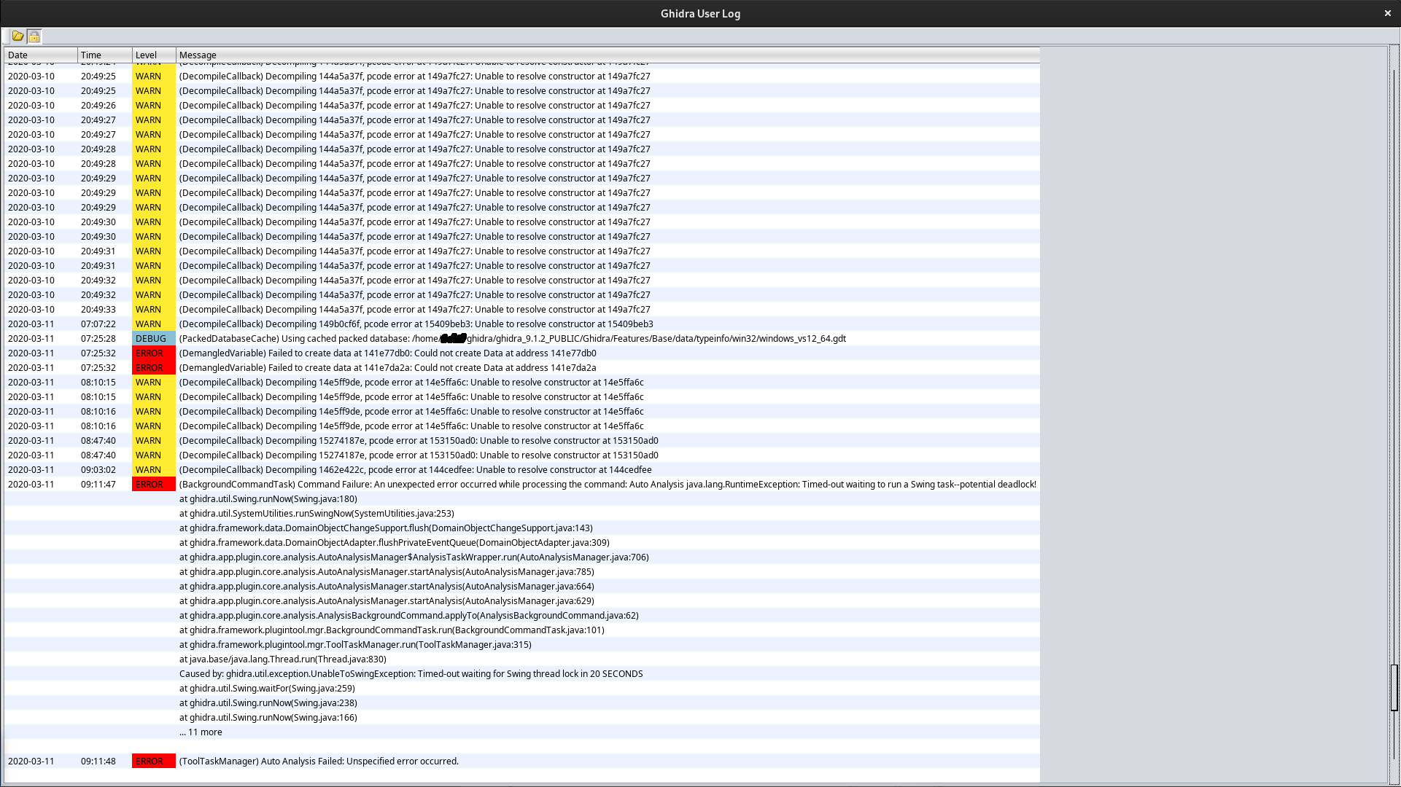Screen dimensions: 1401x787
Task: Select the UnableToSwingException stack trace line
Action: 411,673
